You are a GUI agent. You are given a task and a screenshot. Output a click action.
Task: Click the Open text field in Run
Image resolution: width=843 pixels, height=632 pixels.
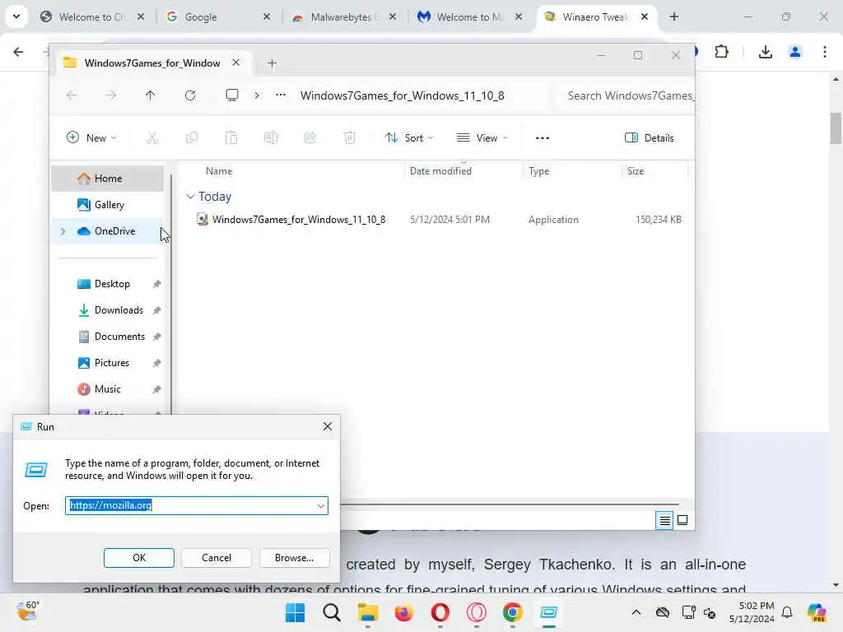point(197,506)
